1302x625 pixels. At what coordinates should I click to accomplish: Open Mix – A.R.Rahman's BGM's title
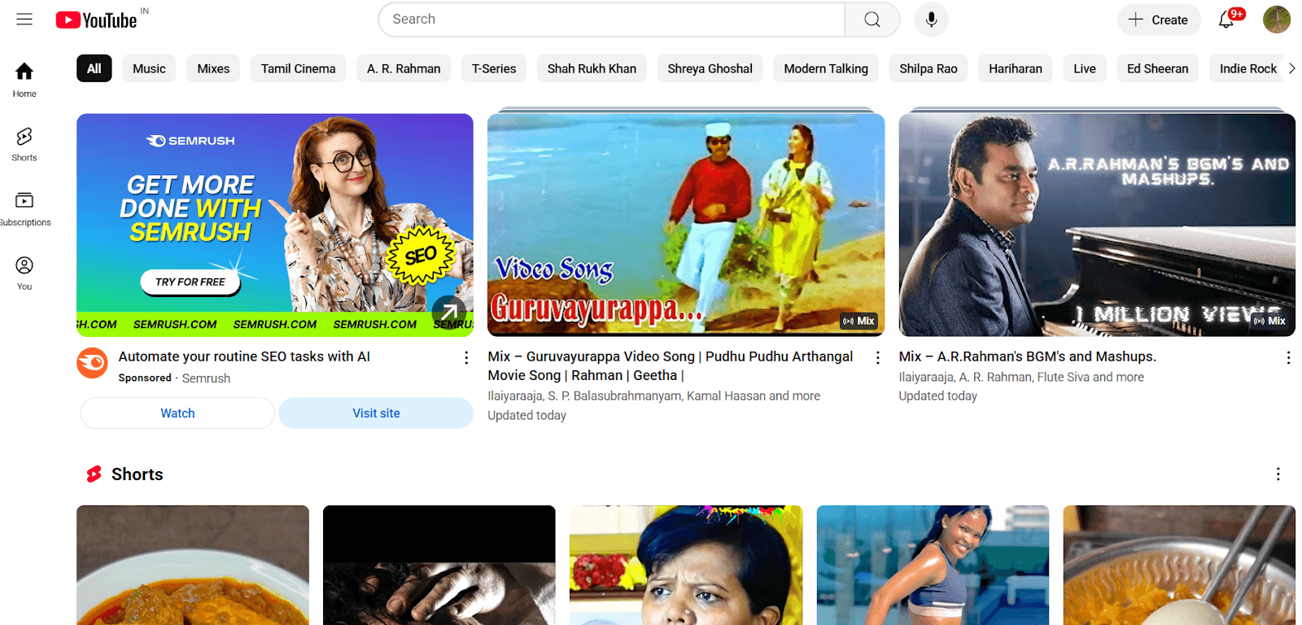[1028, 356]
